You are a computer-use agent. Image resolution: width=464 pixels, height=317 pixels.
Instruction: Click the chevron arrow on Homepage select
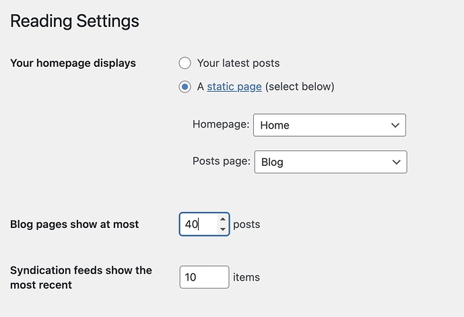click(x=395, y=125)
